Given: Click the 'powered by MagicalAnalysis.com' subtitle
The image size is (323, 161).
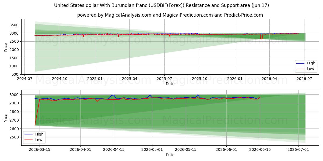Looking at the screenshot, I should [170, 15].
